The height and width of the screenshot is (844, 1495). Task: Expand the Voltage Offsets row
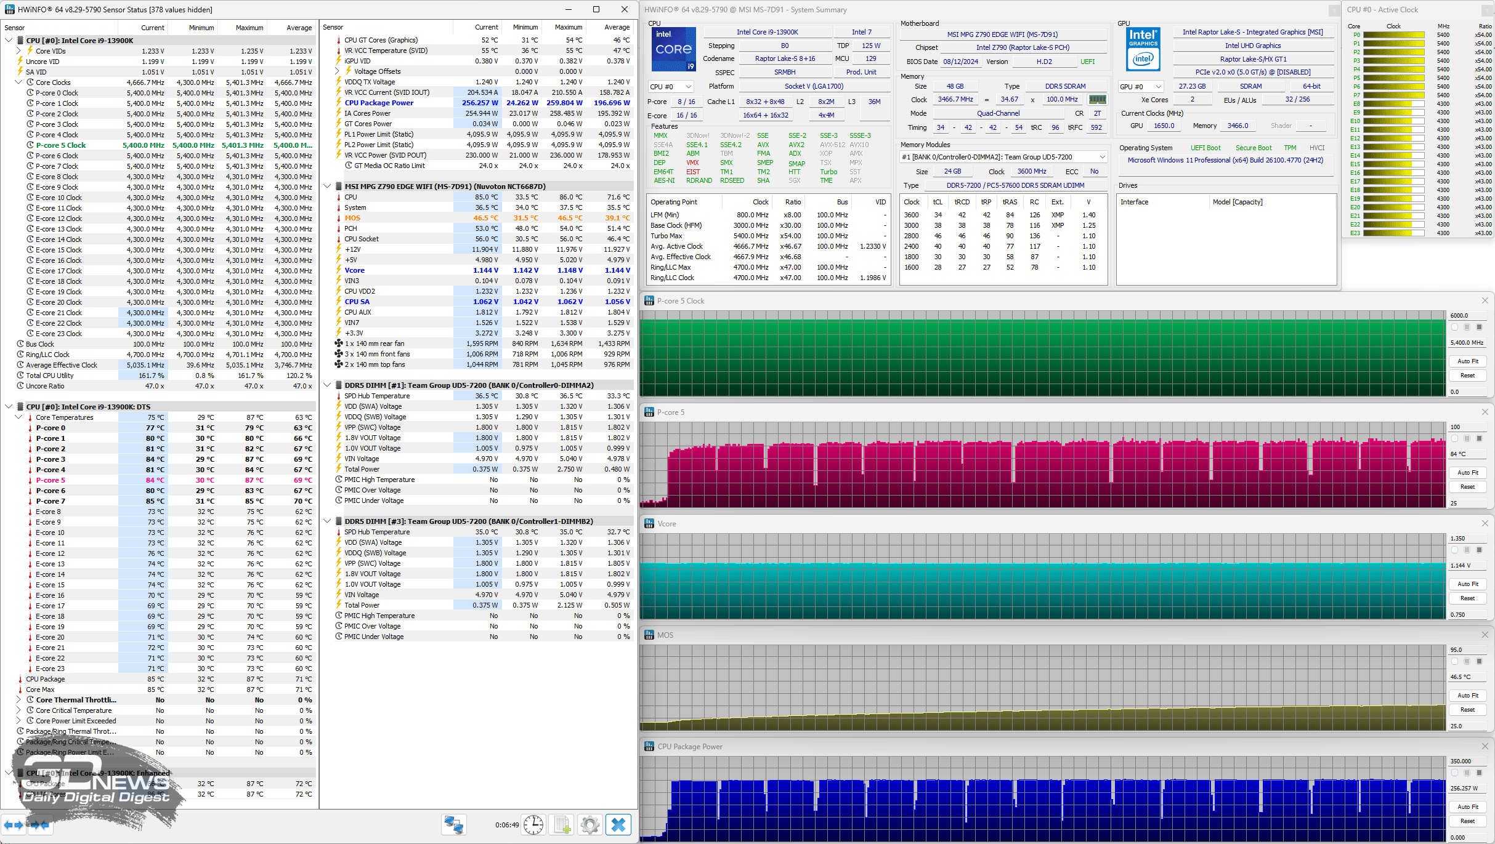pos(337,71)
